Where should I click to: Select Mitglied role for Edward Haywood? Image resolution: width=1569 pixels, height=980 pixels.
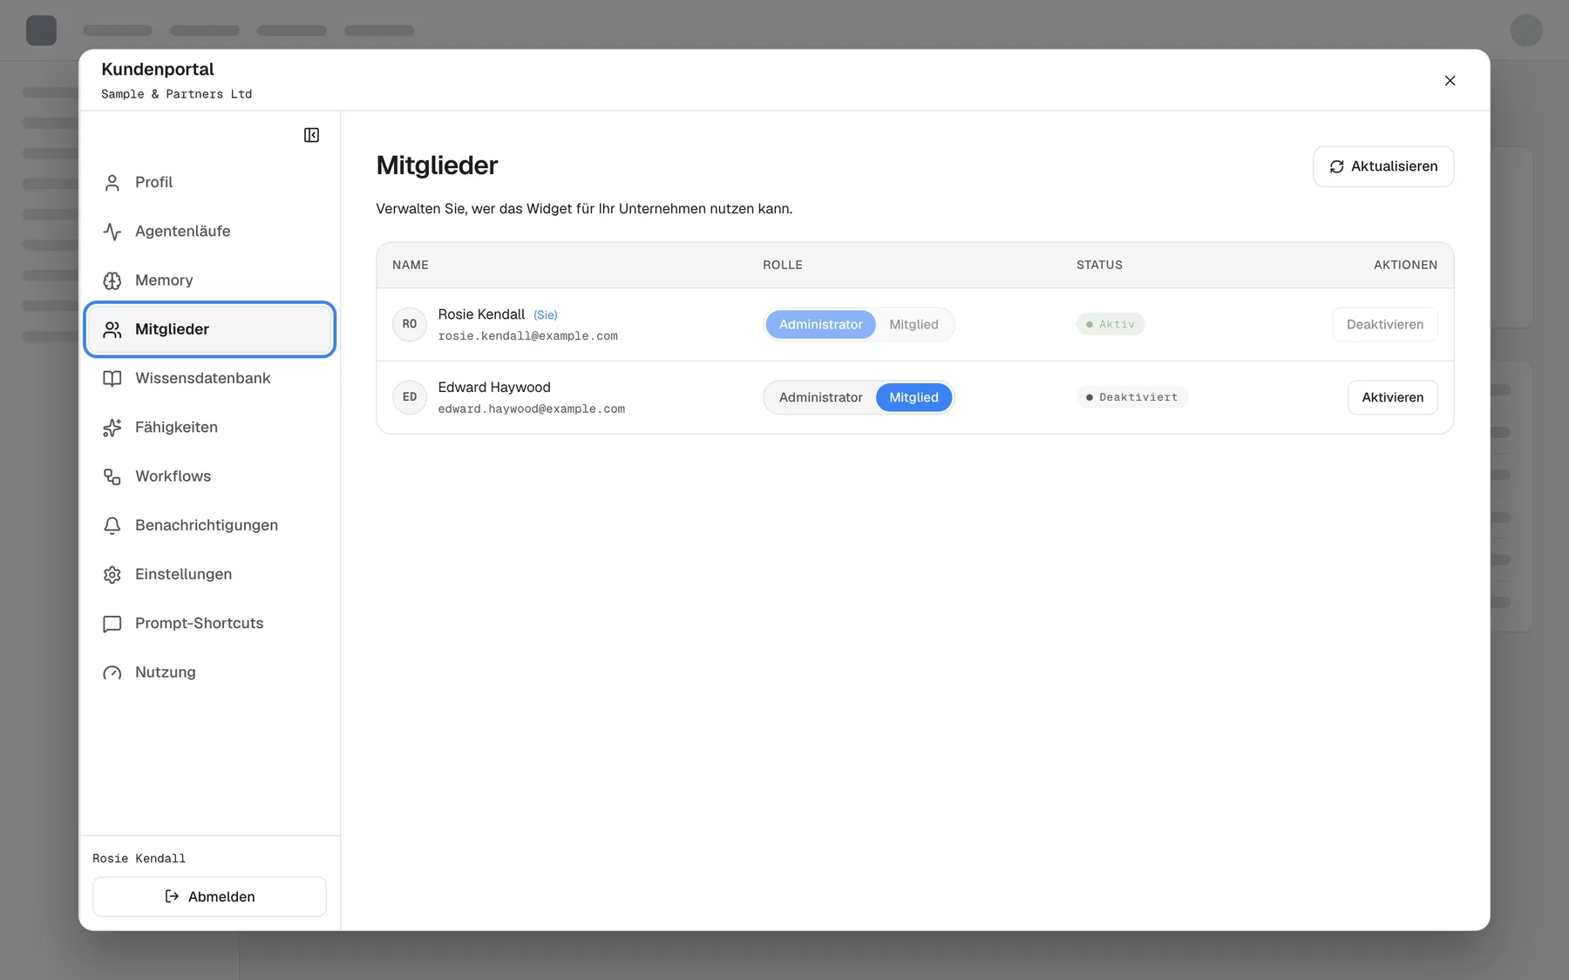click(914, 397)
